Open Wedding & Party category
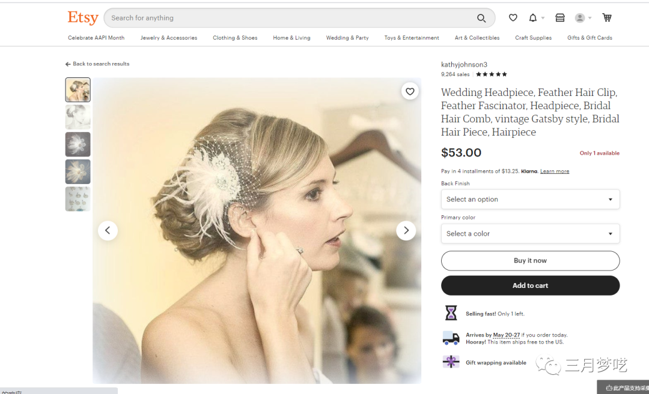The height and width of the screenshot is (394, 649). (x=347, y=38)
